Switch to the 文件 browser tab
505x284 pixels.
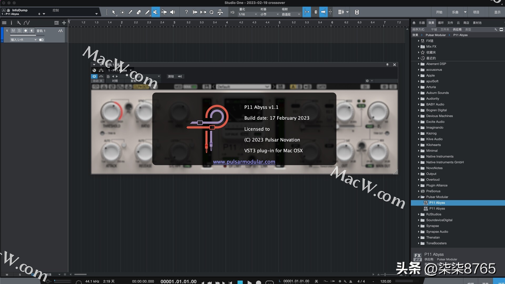click(450, 23)
